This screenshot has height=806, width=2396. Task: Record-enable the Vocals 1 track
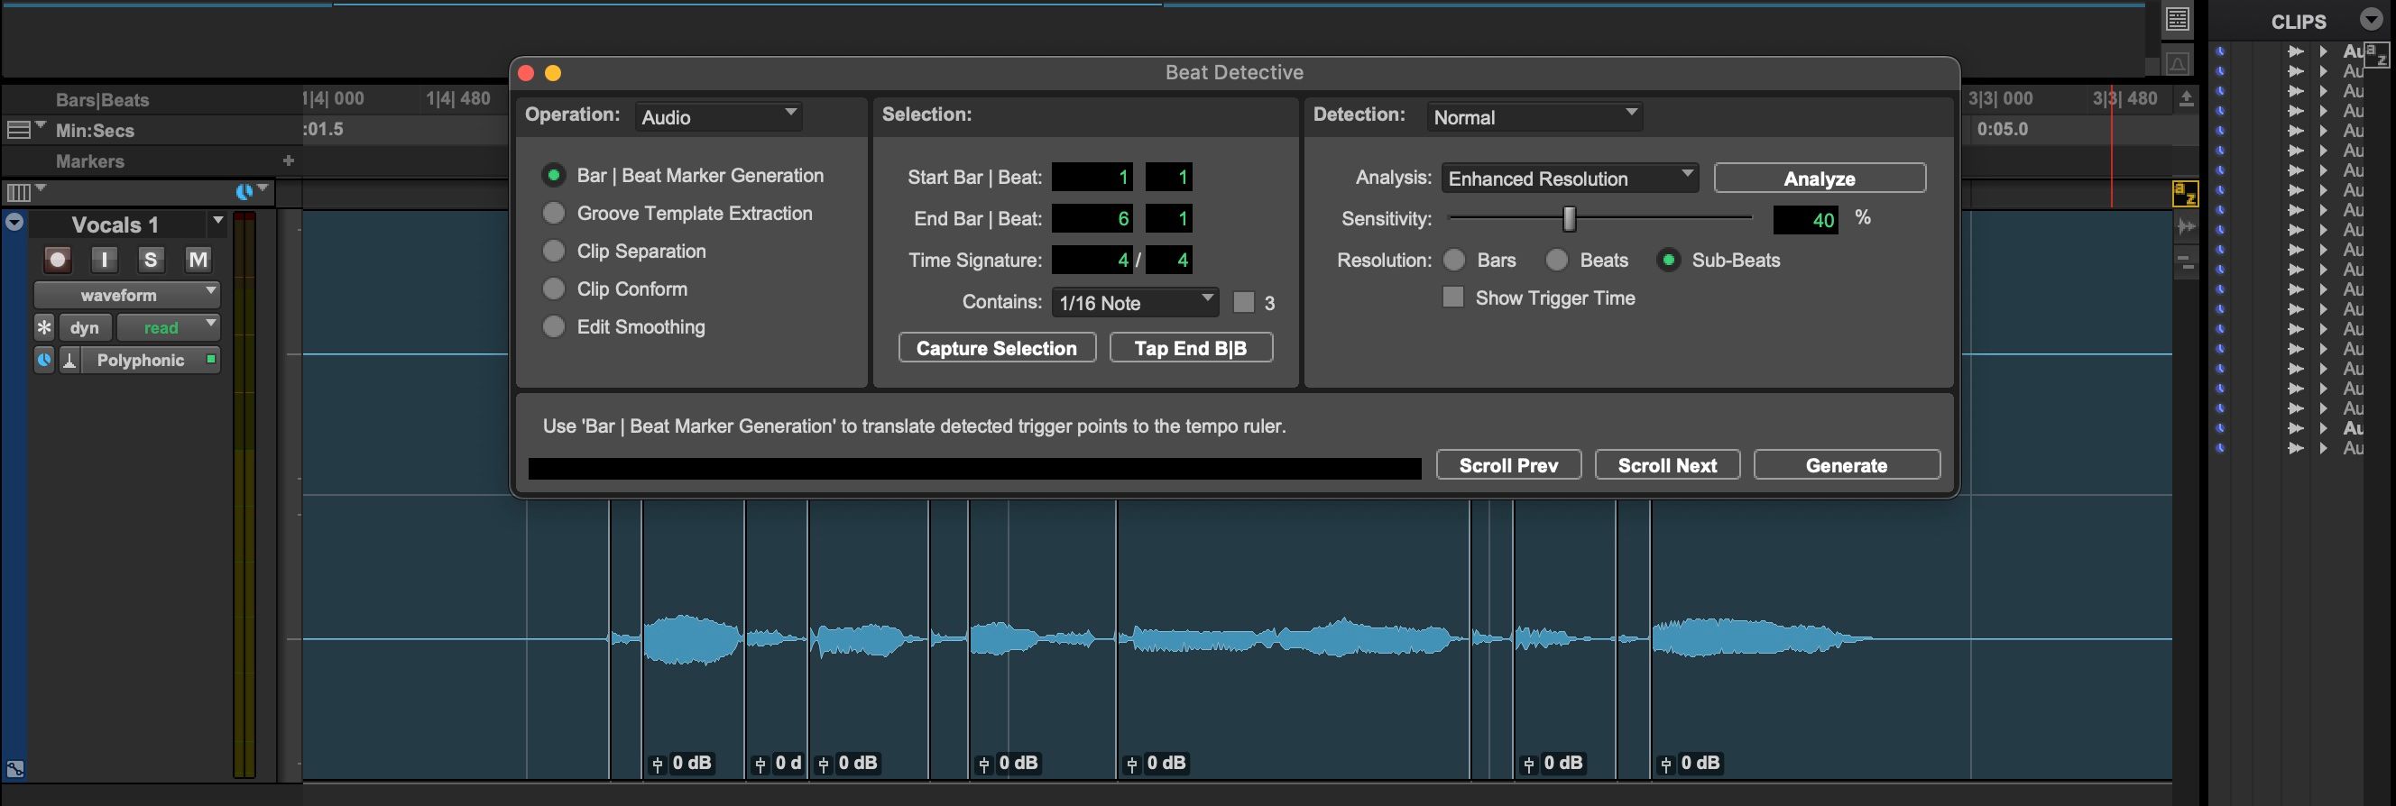[x=58, y=260]
